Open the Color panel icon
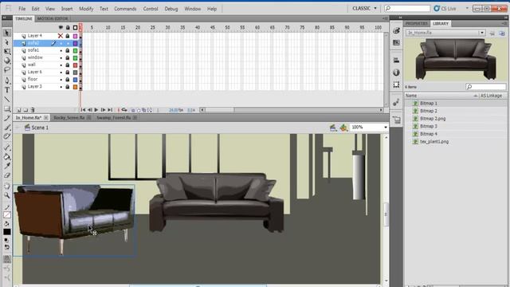This screenshot has width=510, height=287. (x=396, y=30)
